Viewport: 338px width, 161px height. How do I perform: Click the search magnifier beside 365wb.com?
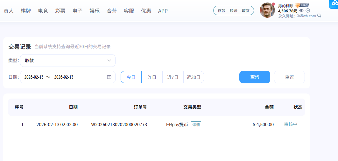point(319,16)
